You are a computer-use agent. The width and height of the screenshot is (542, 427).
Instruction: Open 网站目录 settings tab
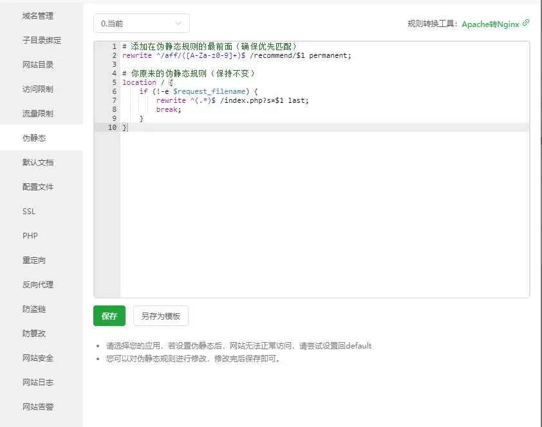(x=38, y=64)
